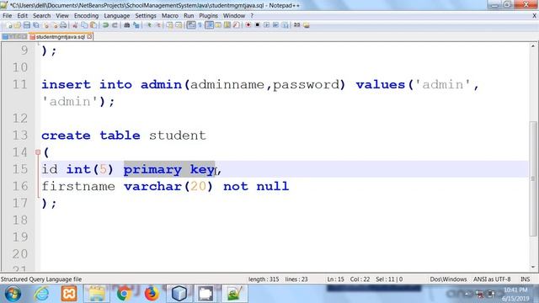Screen dimensions: 539x303
Task: Click the Print toolbar icon
Action: click(64, 25)
